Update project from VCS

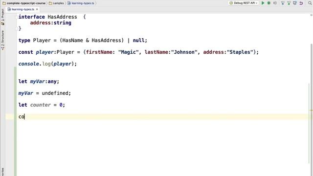pyautogui.click(x=283, y=3)
